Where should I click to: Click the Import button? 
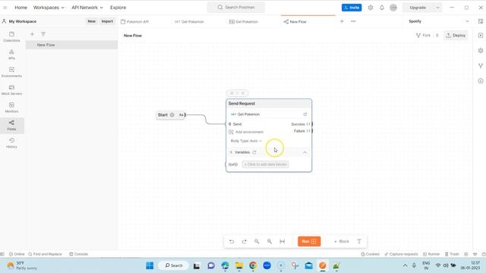click(107, 21)
